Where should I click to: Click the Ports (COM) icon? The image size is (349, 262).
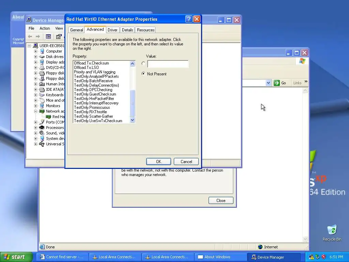(42, 122)
